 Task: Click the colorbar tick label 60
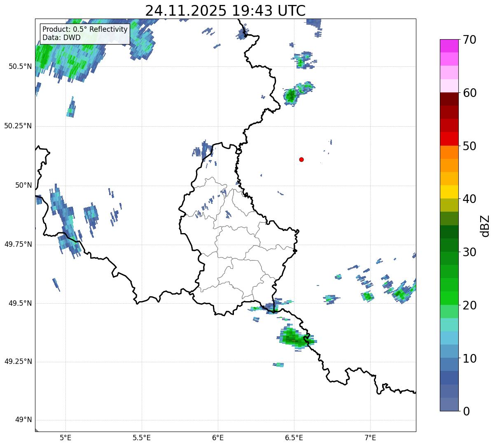(x=469, y=93)
